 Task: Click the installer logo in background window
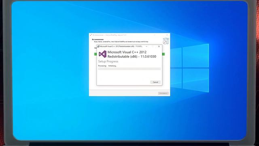coord(166,41)
